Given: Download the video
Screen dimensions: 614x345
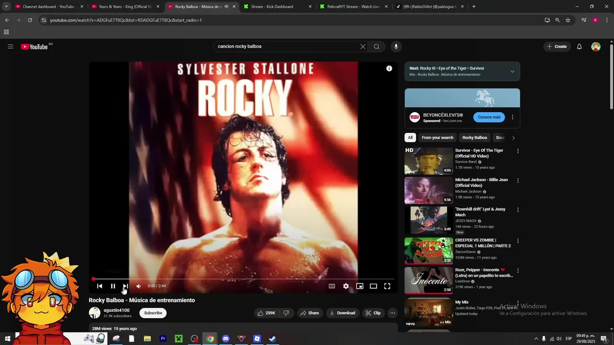Looking at the screenshot, I should [x=342, y=313].
